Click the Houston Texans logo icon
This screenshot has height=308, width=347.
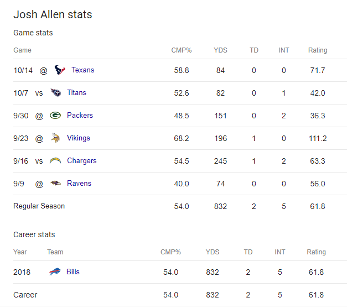60,70
